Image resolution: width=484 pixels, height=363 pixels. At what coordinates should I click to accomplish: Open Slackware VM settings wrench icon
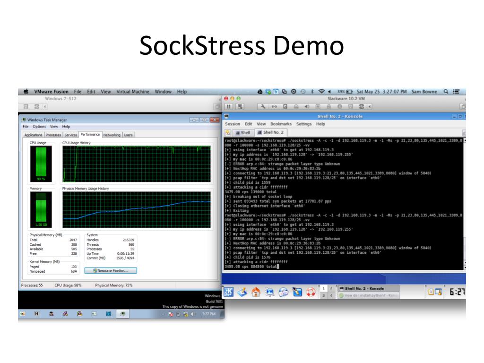click(263, 106)
